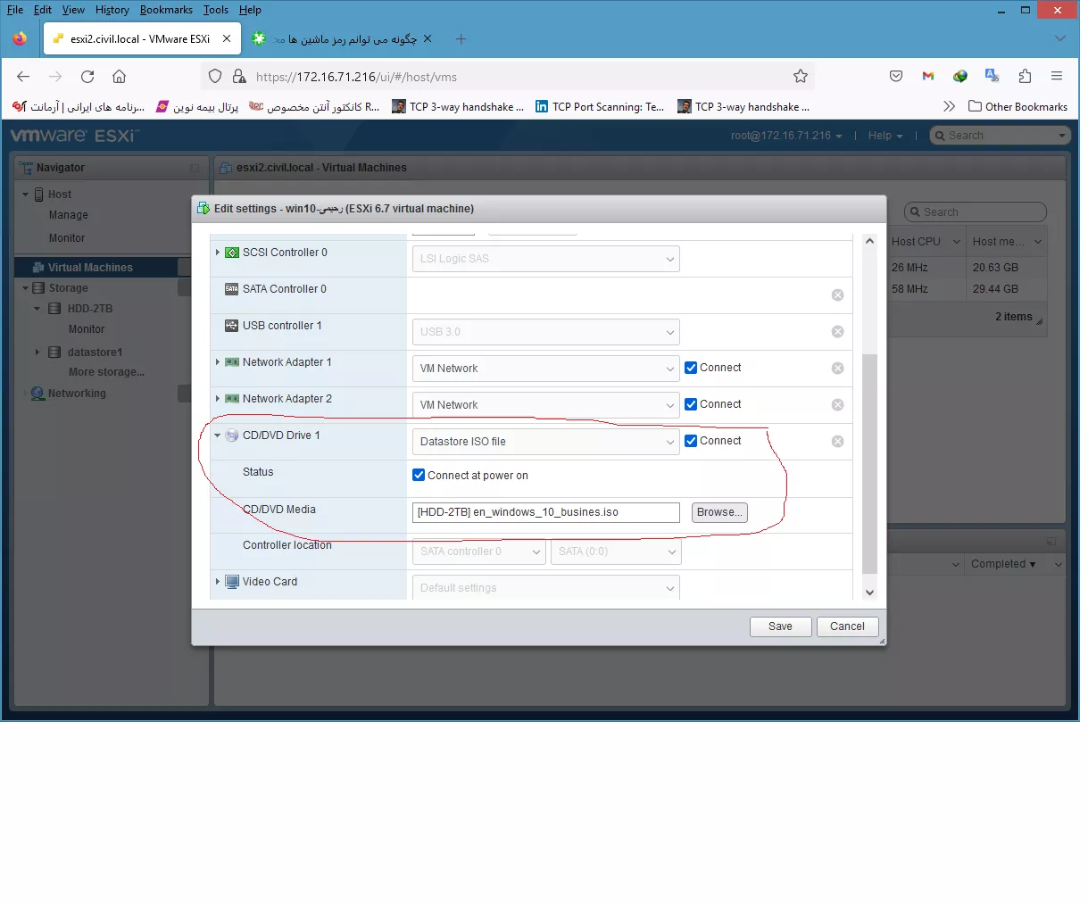
Task: Remove SATA Controller 0 with its X icon
Action: (x=837, y=295)
